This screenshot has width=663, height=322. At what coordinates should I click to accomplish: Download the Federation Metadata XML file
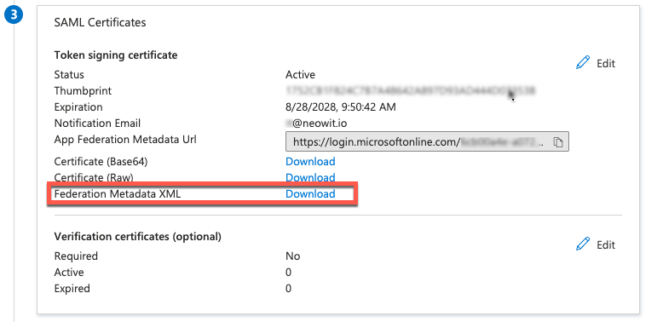pyautogui.click(x=310, y=193)
